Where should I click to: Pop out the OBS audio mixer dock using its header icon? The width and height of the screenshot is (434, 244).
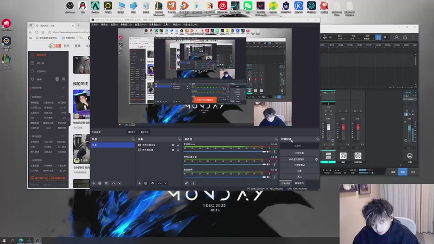click(276, 139)
